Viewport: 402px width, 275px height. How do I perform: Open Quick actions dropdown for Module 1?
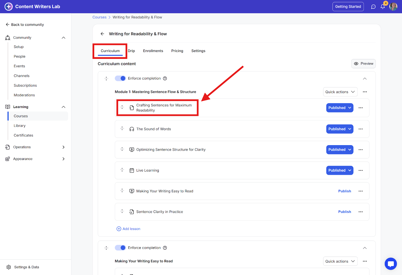340,92
